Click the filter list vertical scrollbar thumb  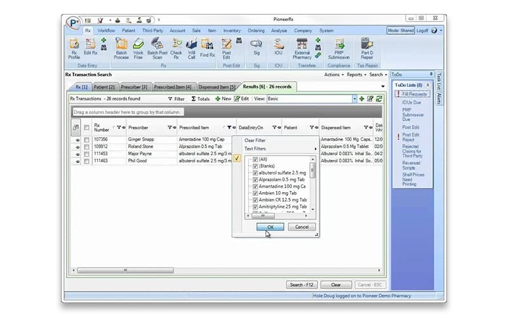[x=312, y=170]
